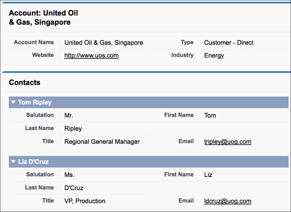Collapse the Tom Ripley section triangle
The image size is (291, 212).
coord(13,102)
